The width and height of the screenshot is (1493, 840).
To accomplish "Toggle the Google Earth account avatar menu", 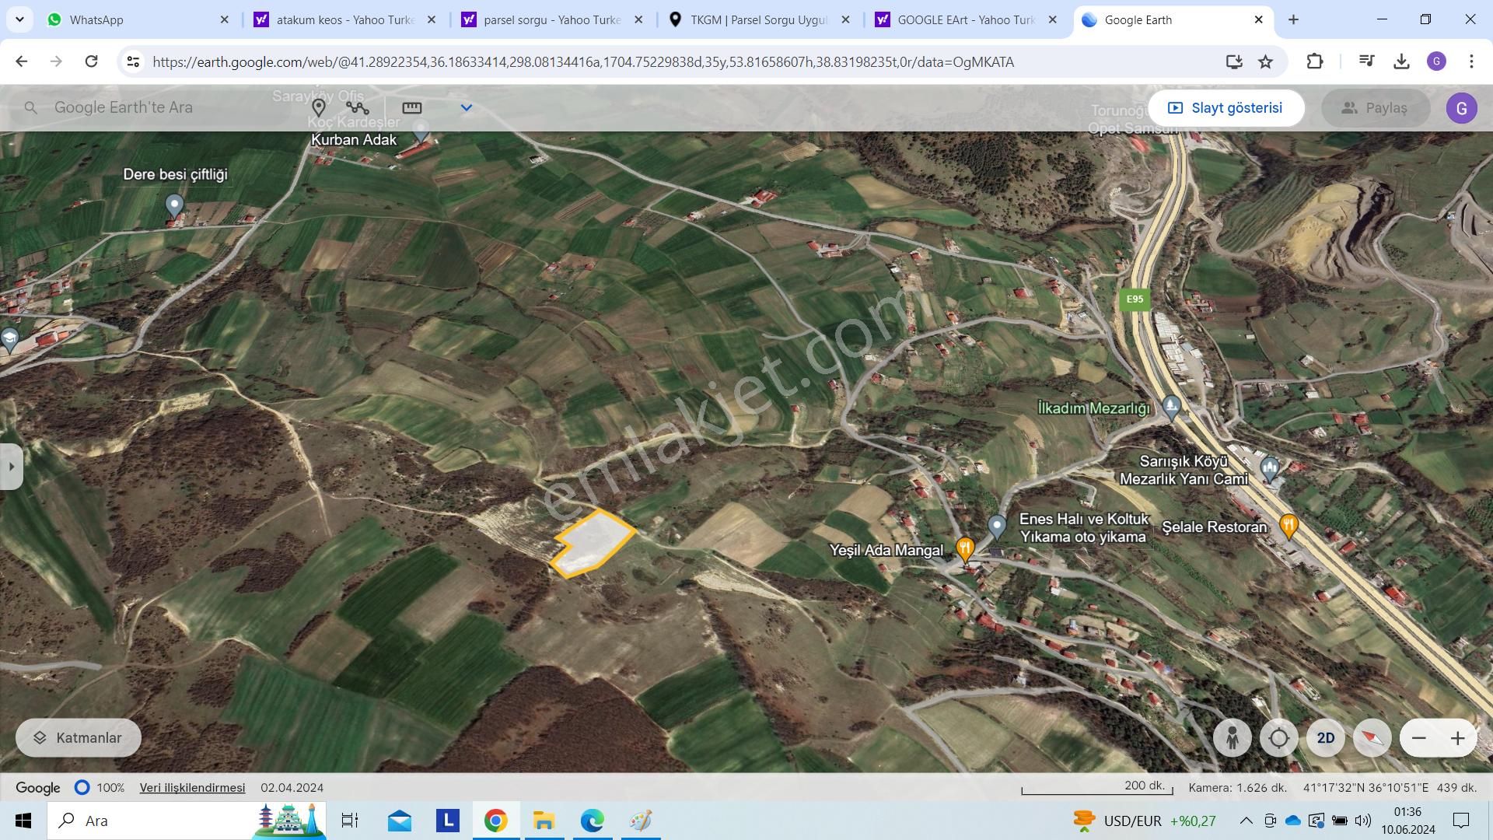I will click(x=1463, y=107).
